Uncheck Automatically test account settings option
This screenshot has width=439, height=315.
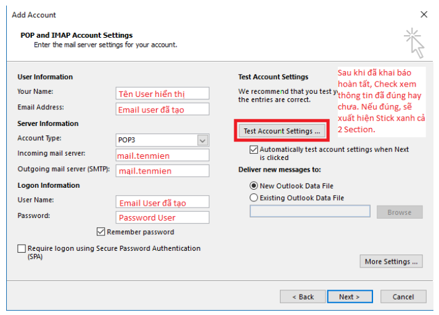tap(254, 150)
